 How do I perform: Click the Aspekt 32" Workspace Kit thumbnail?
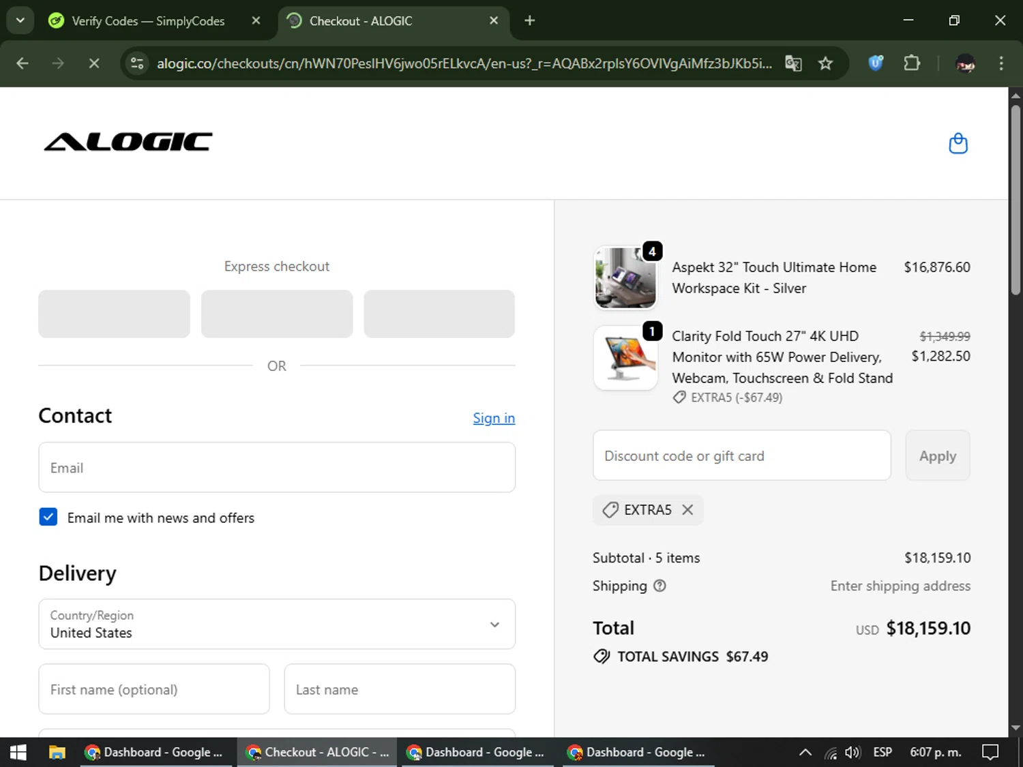click(625, 277)
